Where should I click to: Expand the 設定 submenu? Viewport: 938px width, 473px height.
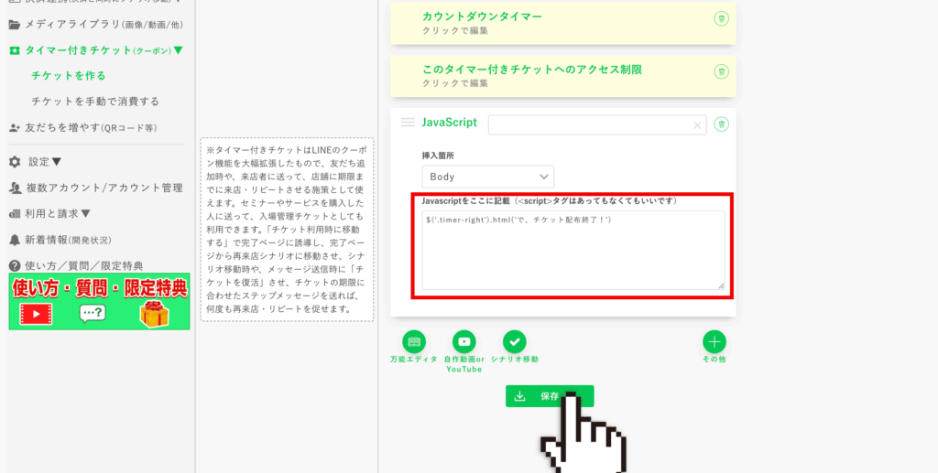pos(56,162)
